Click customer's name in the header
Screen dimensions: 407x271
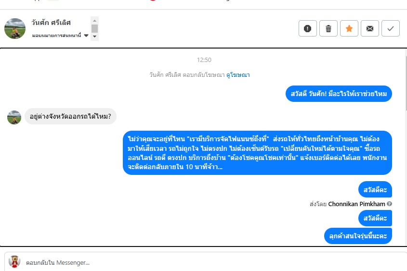click(x=51, y=23)
